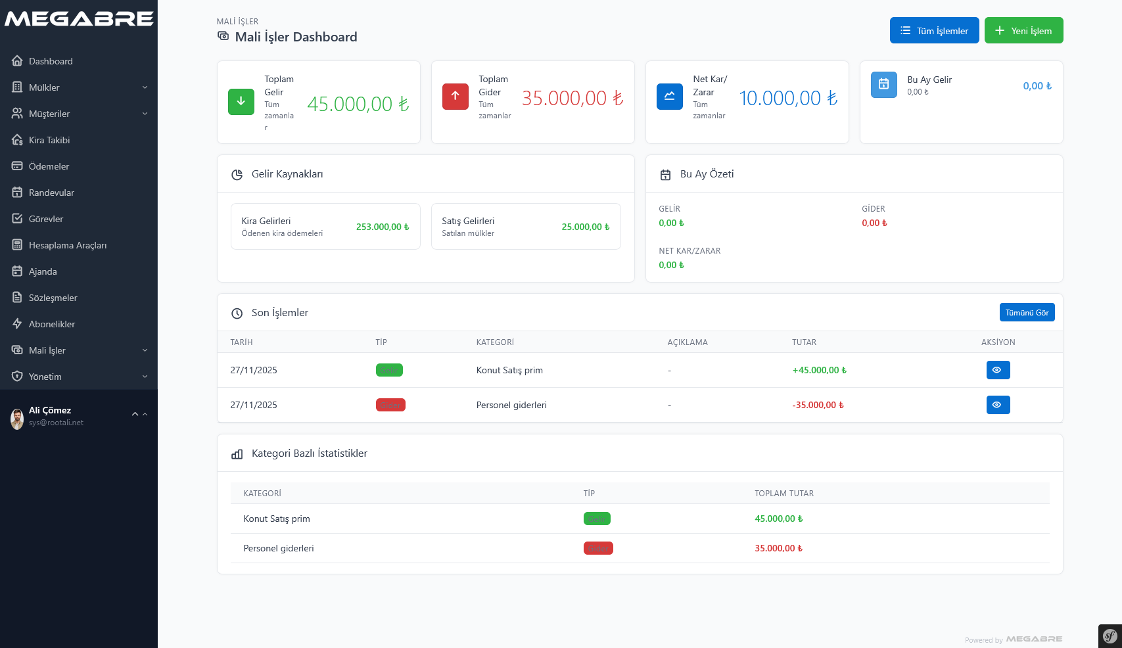Click the red Toplam Gider up-arrow icon
The height and width of the screenshot is (648, 1122).
pos(455,97)
